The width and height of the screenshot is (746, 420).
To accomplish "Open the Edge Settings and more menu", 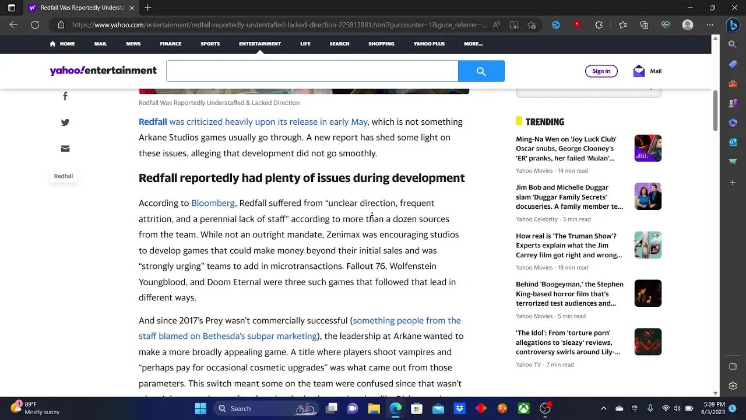I will 710,25.
